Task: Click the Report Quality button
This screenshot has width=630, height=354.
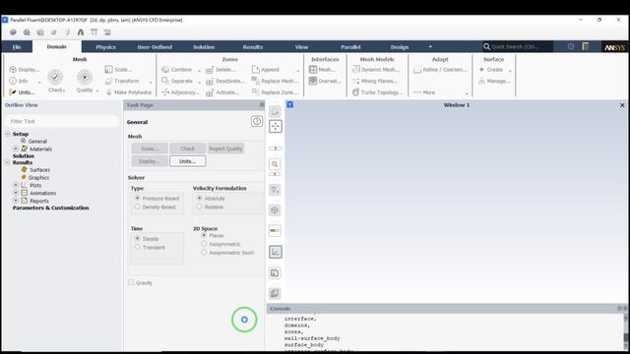Action: (x=225, y=148)
